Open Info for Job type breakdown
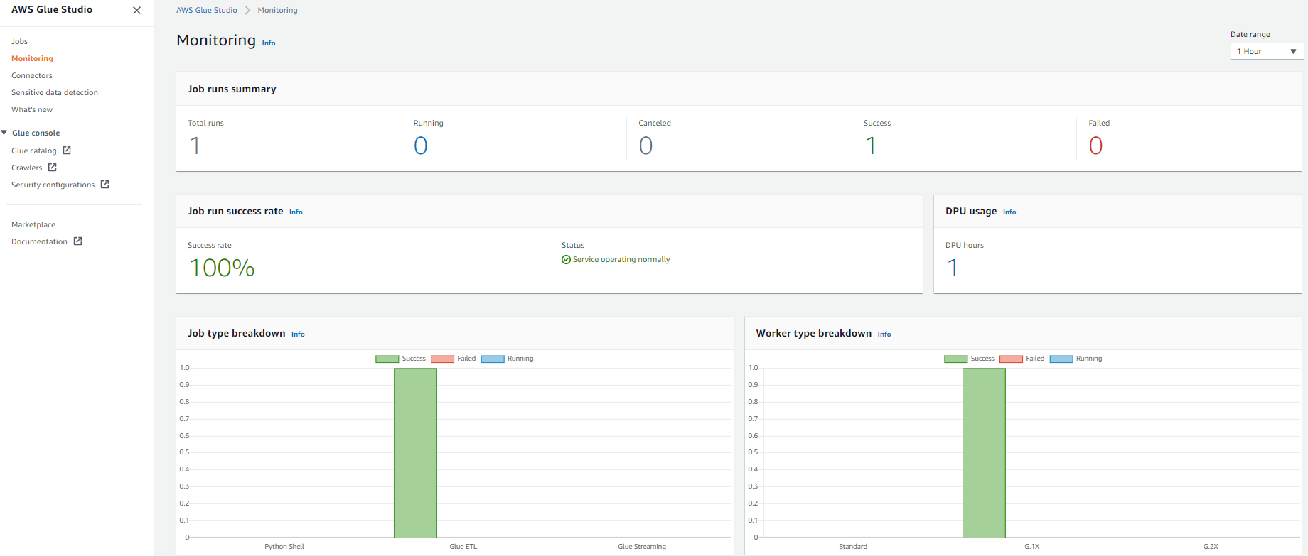This screenshot has height=556, width=1308. pyautogui.click(x=298, y=334)
